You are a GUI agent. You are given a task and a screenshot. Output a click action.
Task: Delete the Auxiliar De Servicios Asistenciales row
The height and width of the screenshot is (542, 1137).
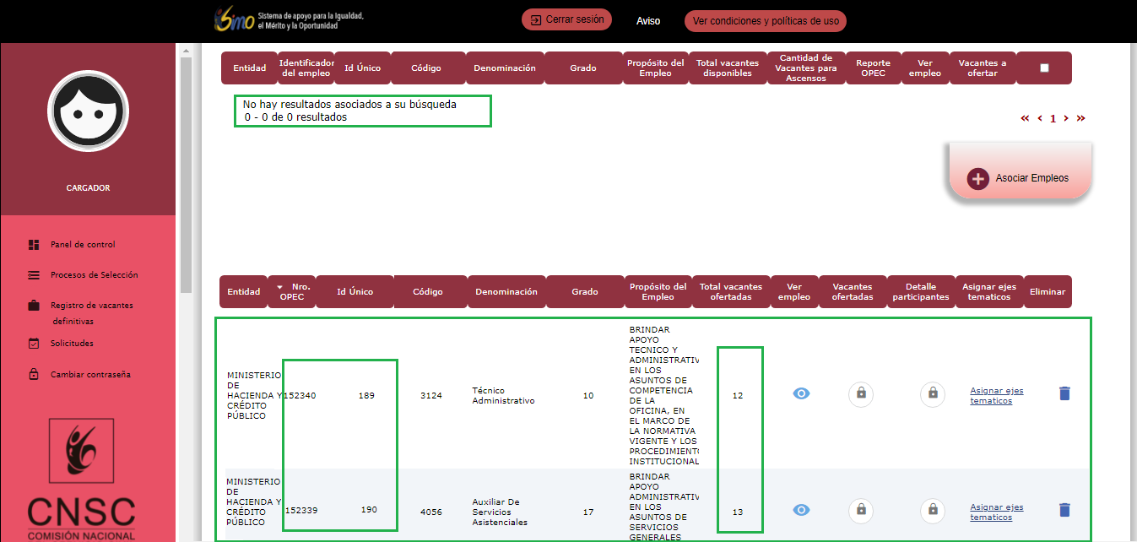pos(1064,510)
